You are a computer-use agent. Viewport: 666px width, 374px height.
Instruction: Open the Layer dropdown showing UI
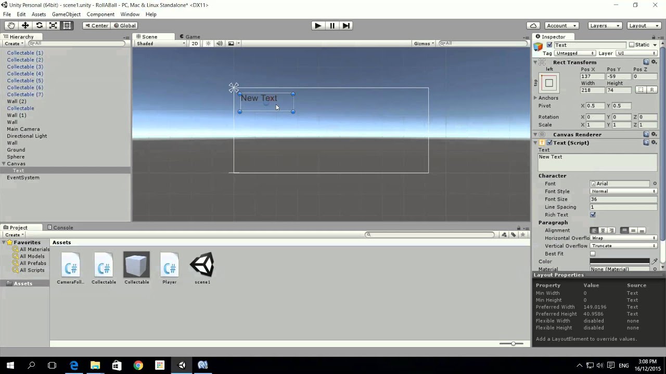[636, 54]
